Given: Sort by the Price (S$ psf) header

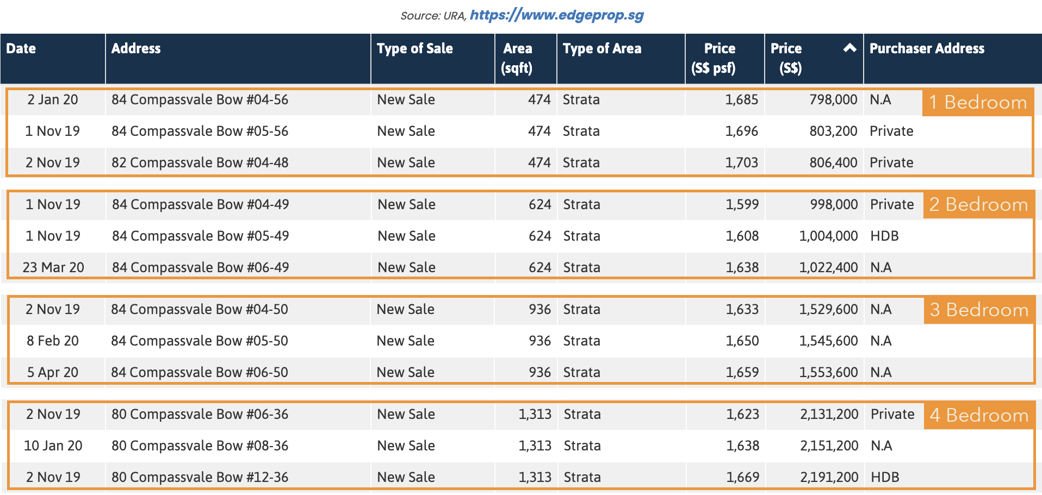Looking at the screenshot, I should point(725,59).
